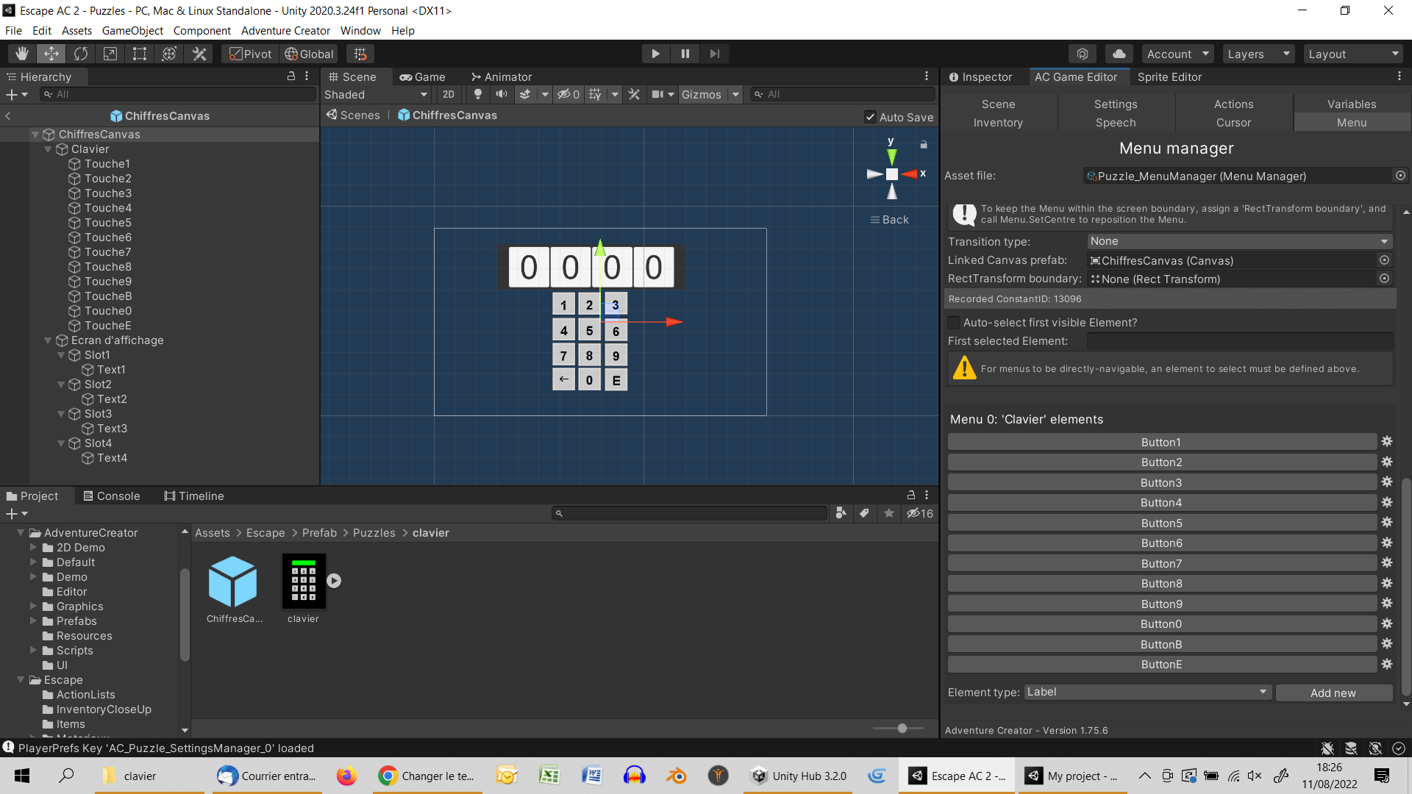The height and width of the screenshot is (794, 1412).
Task: Open the Button1 element gear settings
Action: point(1387,441)
